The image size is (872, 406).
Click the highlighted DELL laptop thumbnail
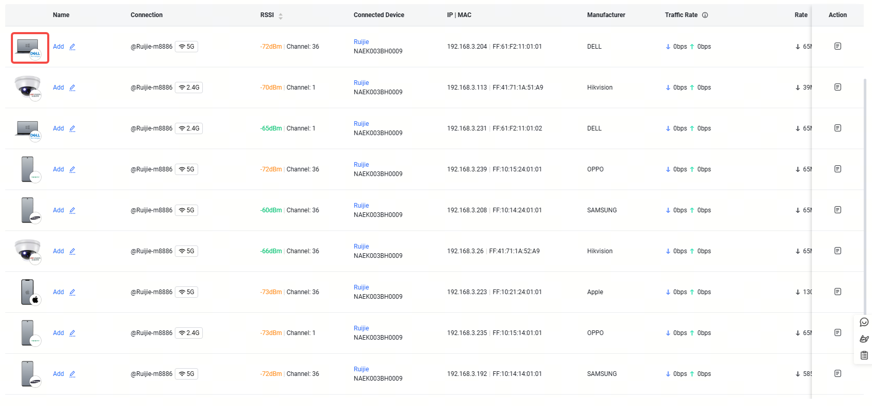click(x=30, y=48)
